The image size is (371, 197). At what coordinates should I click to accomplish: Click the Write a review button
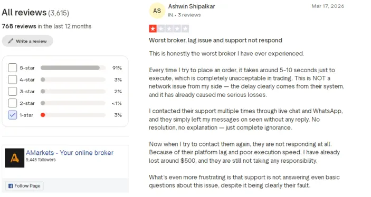point(27,41)
